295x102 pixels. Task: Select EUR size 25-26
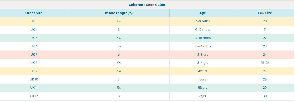pyautogui.click(x=265, y=63)
